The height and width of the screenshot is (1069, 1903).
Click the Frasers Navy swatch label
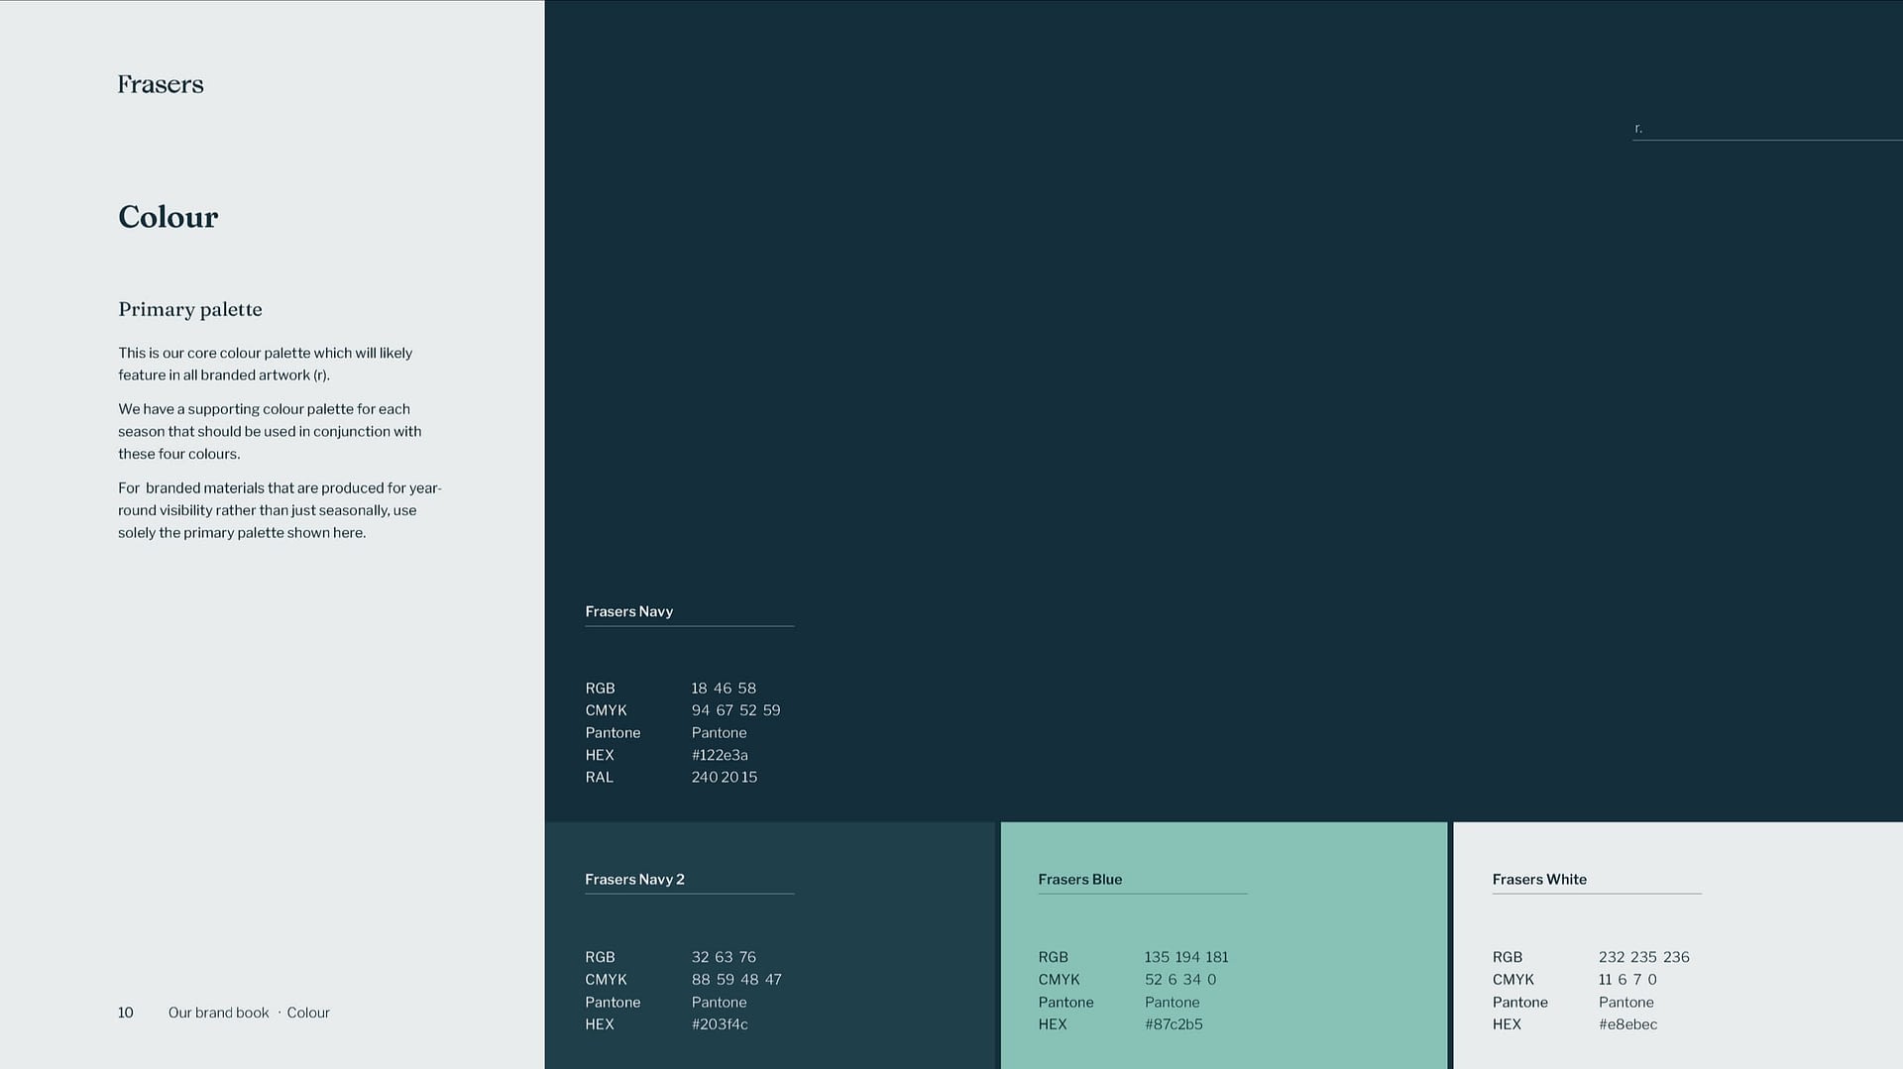[629, 611]
